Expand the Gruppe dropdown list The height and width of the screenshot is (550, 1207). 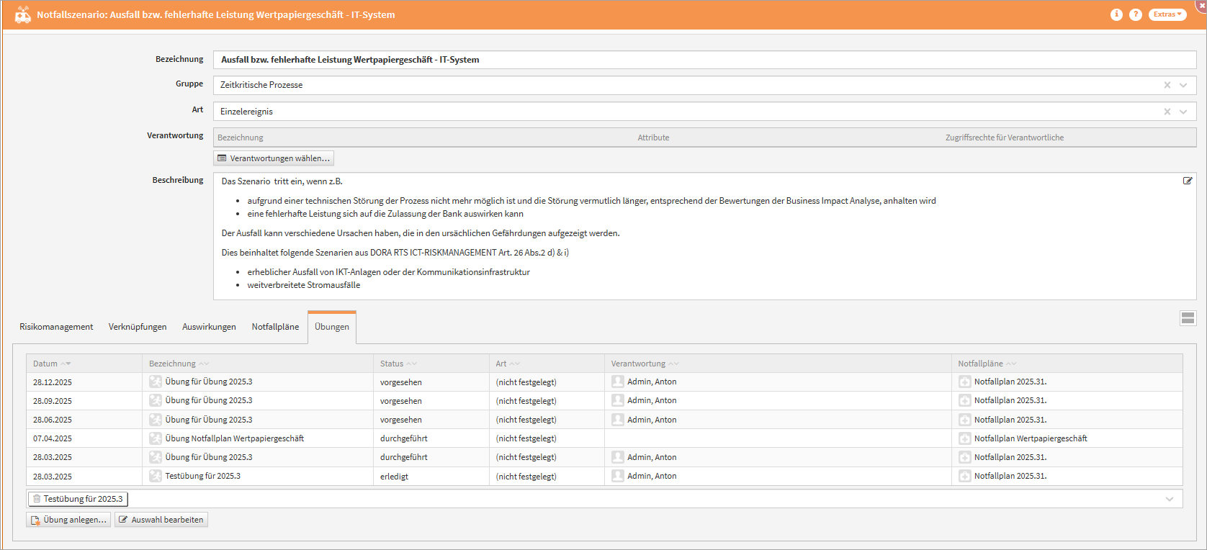(x=1183, y=85)
